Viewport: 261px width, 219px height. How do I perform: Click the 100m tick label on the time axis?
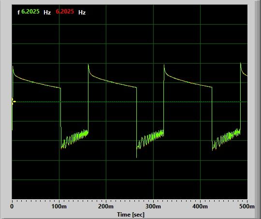59,206
